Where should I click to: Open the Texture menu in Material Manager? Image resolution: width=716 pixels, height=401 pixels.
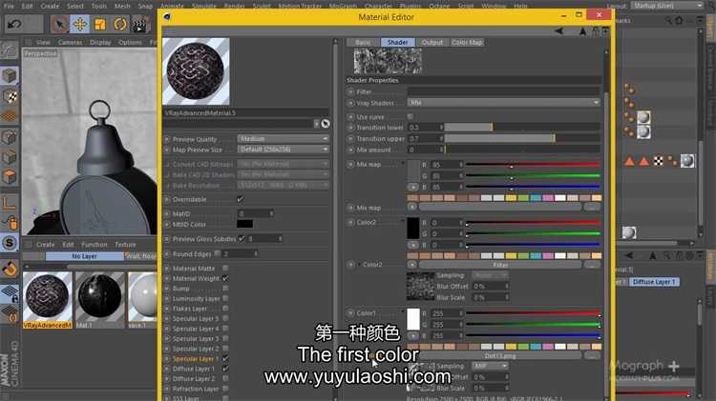tap(125, 244)
